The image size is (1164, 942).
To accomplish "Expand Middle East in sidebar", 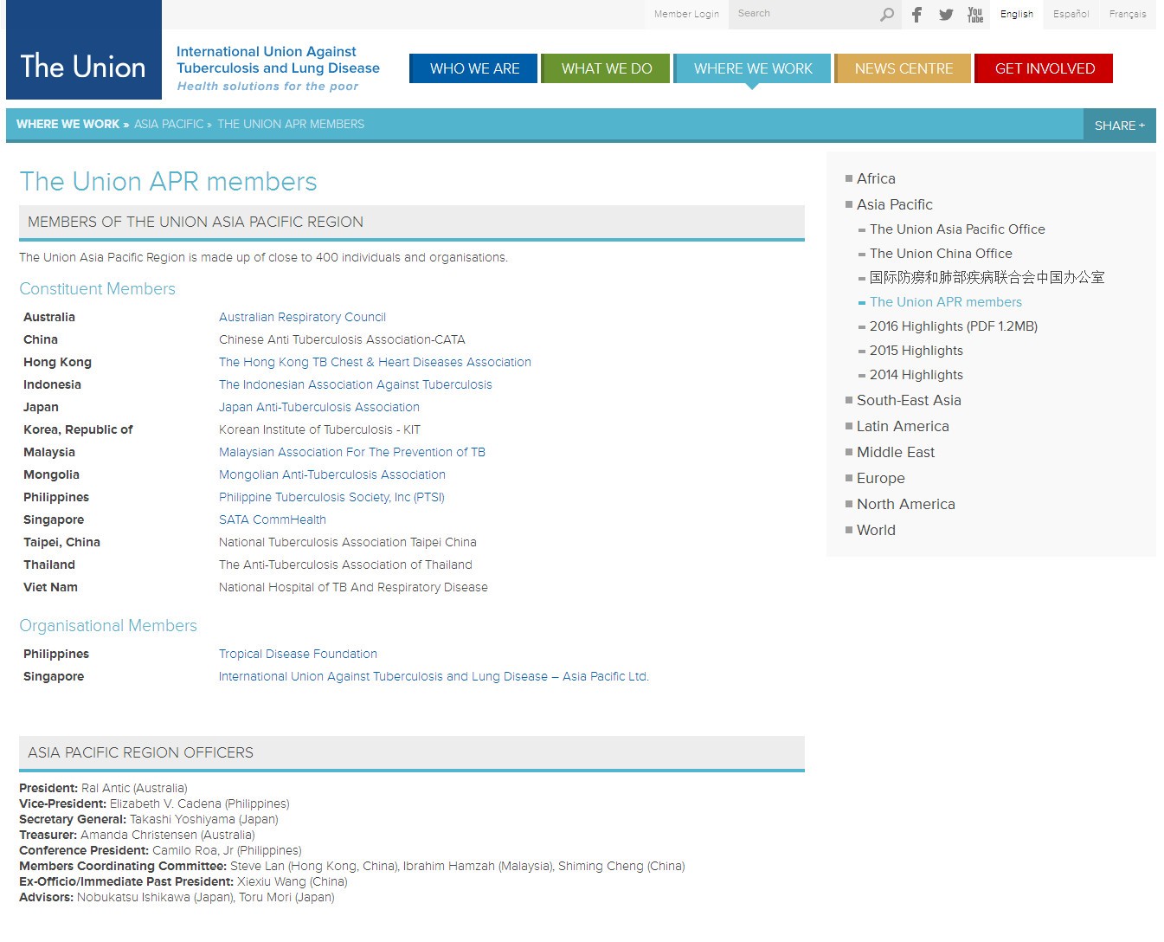I will pyautogui.click(x=895, y=452).
